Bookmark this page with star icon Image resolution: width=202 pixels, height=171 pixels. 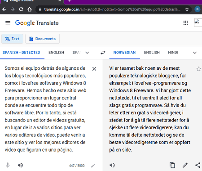(187, 9)
